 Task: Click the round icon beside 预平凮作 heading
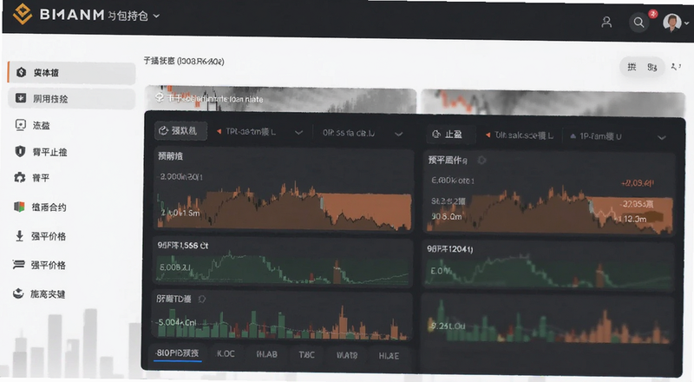tap(481, 160)
